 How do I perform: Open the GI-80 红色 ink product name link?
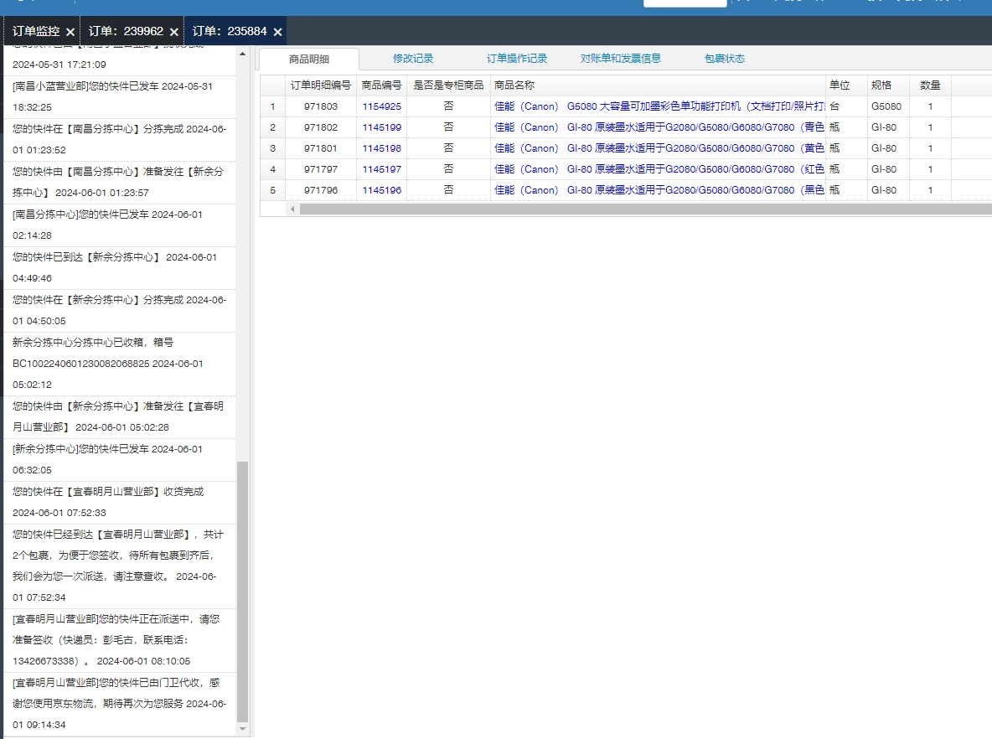659,169
